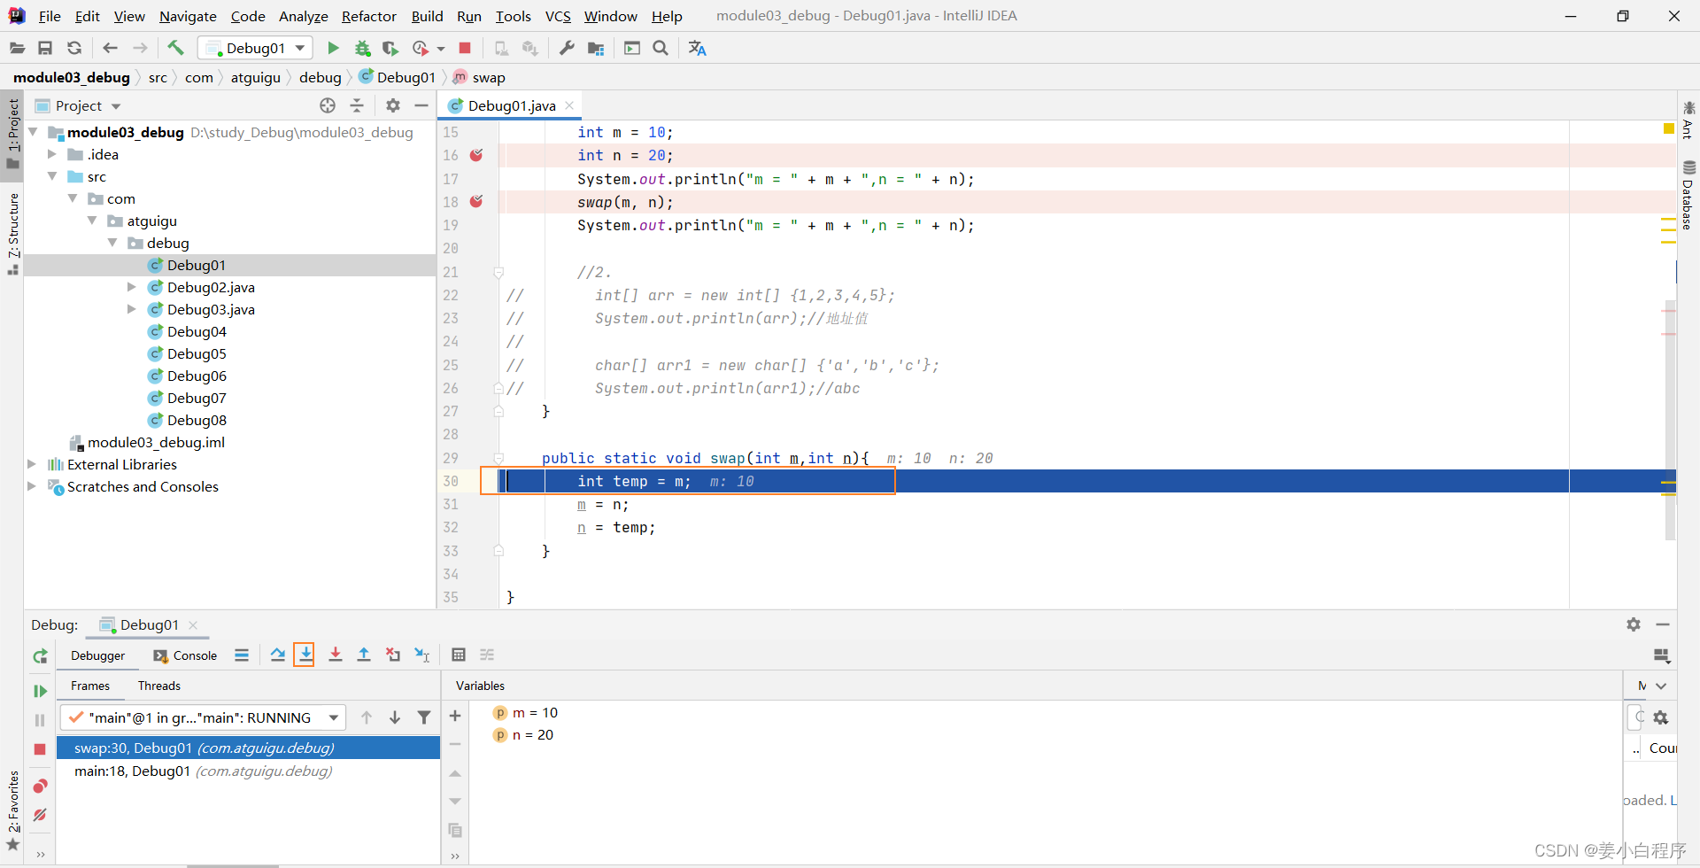The image size is (1700, 868).
Task: Click the Force Step Into icon
Action: click(336, 655)
